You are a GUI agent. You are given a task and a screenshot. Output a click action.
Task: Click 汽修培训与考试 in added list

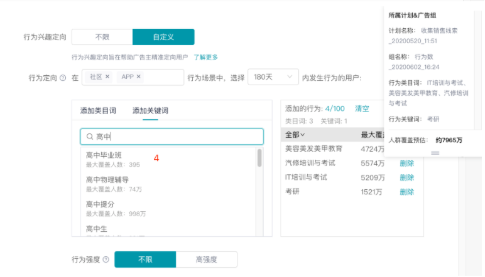tap(310, 163)
